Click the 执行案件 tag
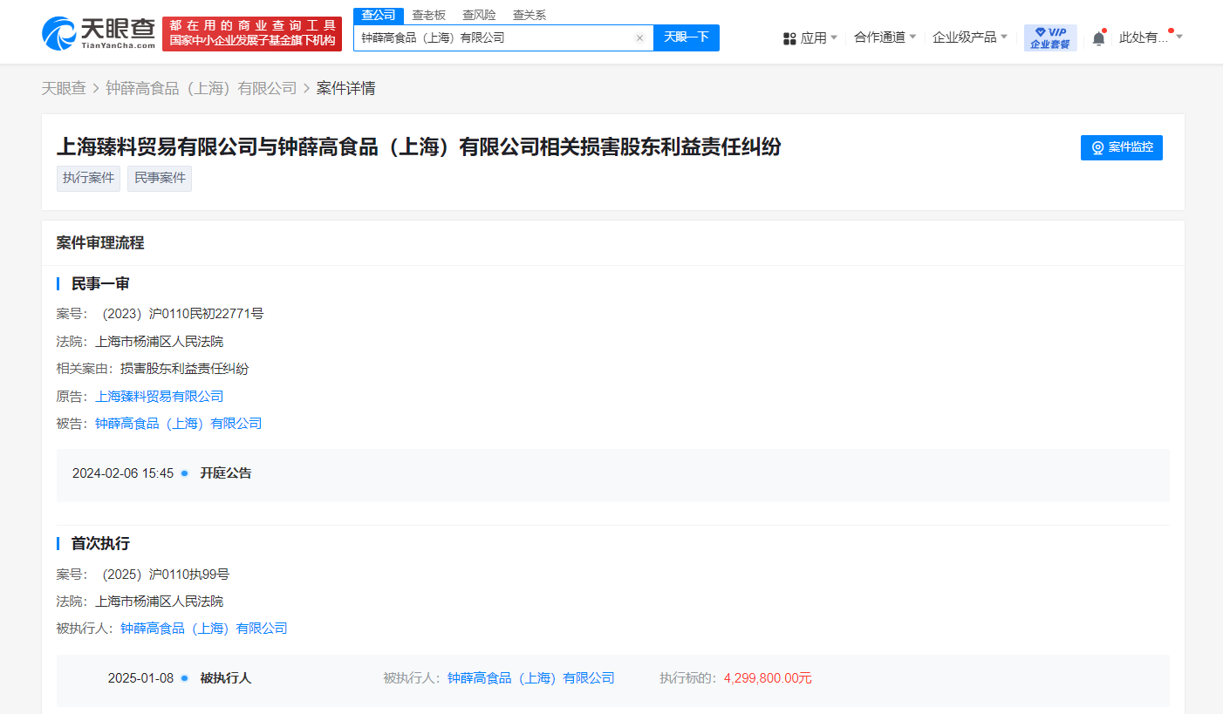The image size is (1223, 714). [x=88, y=178]
